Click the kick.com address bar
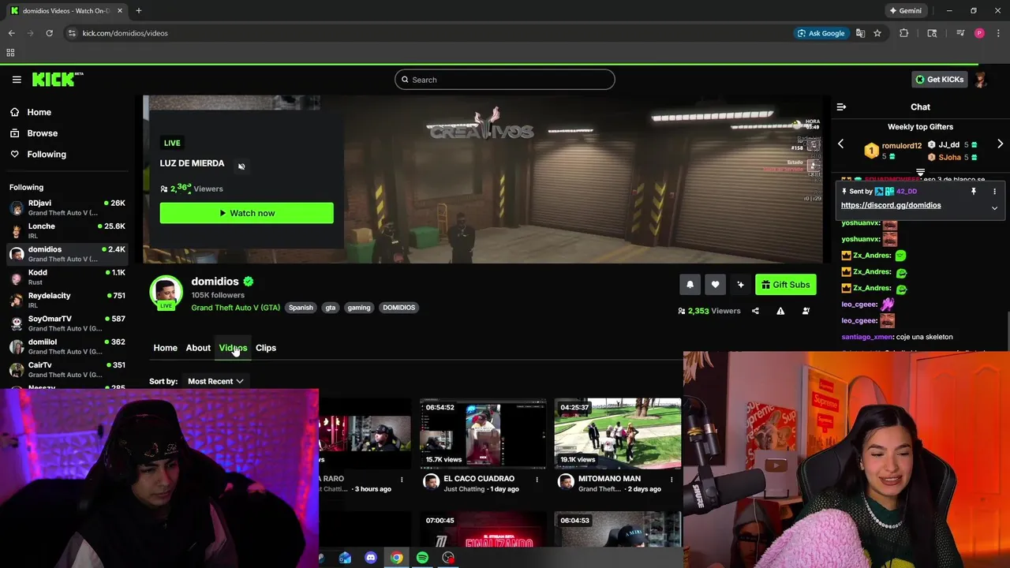Screen dimensions: 1010x568 pos(426,33)
